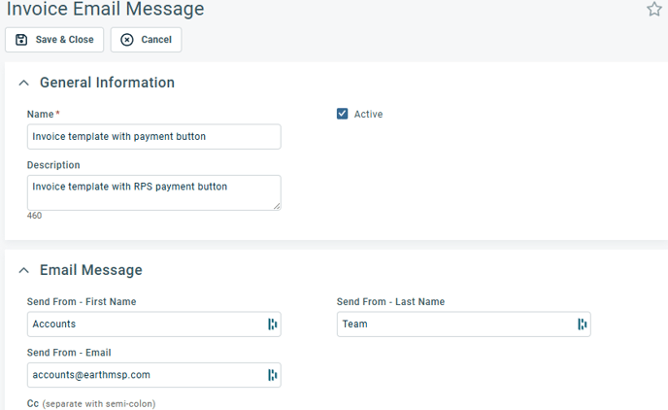Uncheck the Active checkbox
This screenshot has width=668, height=410.
pos(342,114)
